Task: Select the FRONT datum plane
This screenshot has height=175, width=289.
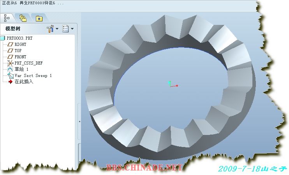Action: click(20, 57)
